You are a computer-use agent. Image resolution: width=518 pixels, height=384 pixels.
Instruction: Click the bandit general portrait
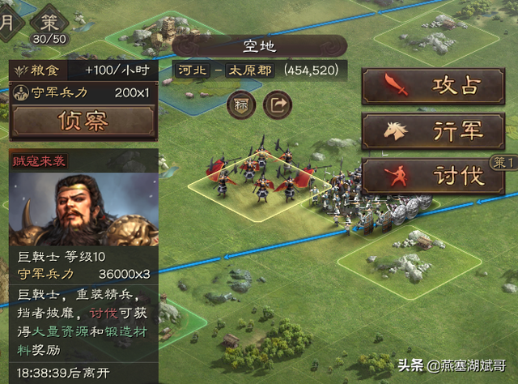(x=84, y=209)
